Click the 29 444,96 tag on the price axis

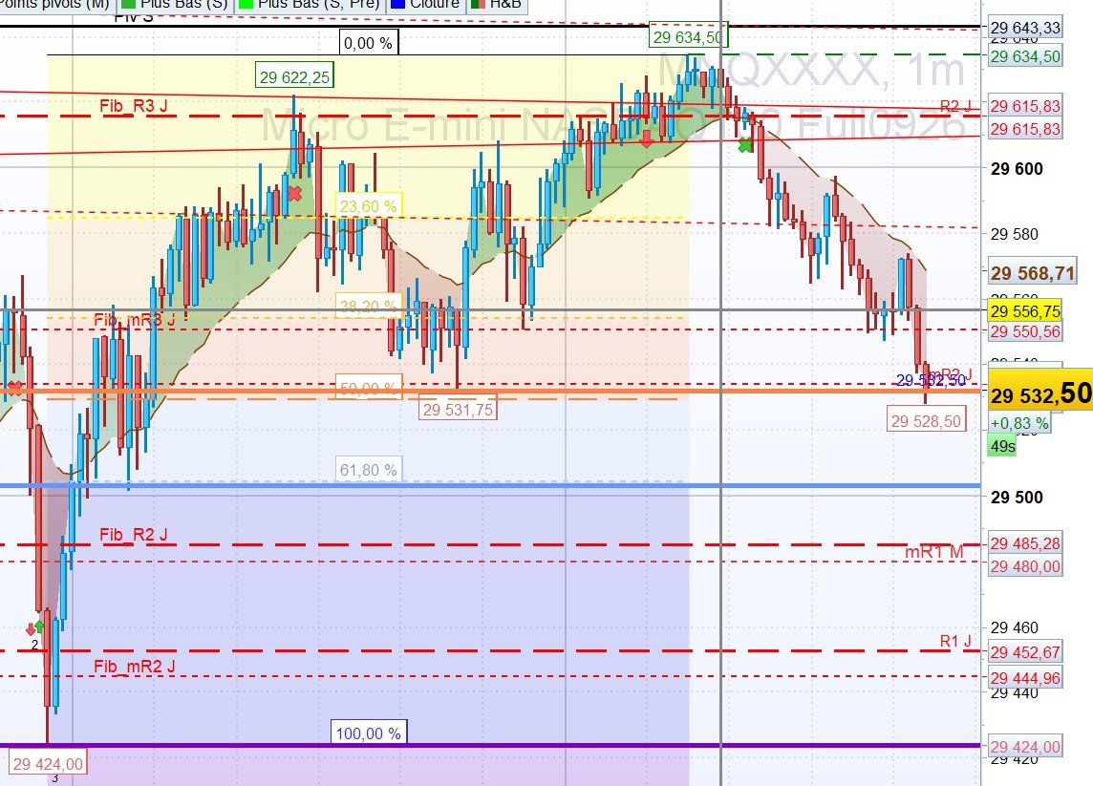[1024, 678]
